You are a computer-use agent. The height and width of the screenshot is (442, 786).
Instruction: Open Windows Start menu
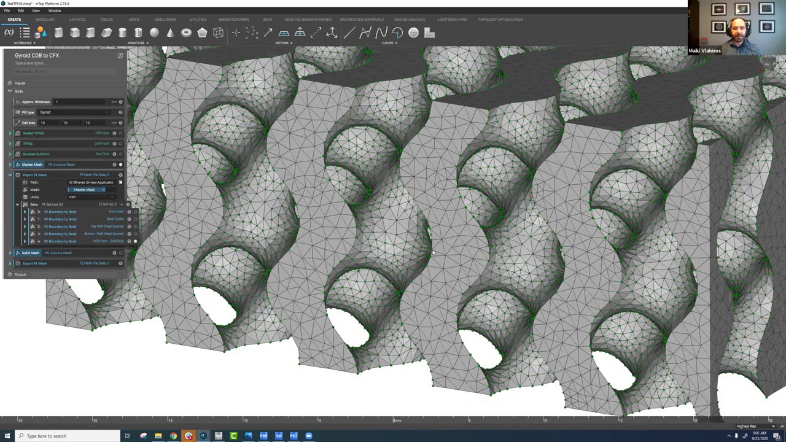(7, 436)
